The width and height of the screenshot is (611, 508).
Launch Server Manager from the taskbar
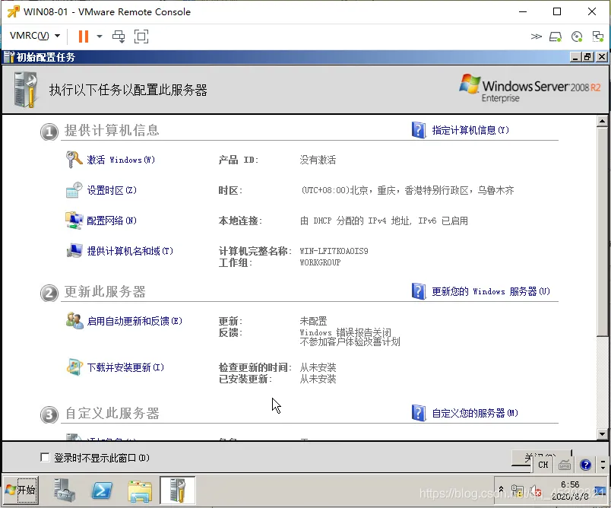pyautogui.click(x=65, y=490)
